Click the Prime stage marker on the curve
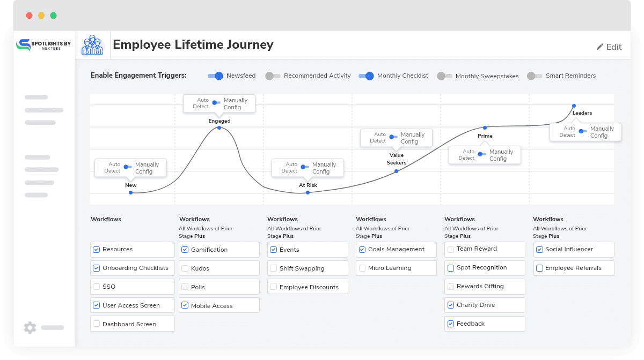Screen dimensions: 644x360 485,127
